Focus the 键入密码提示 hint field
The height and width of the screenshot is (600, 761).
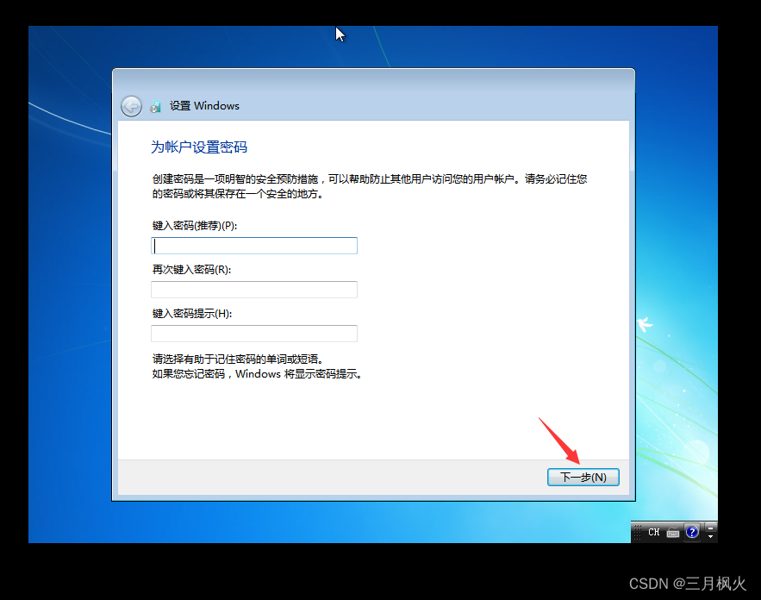254,334
